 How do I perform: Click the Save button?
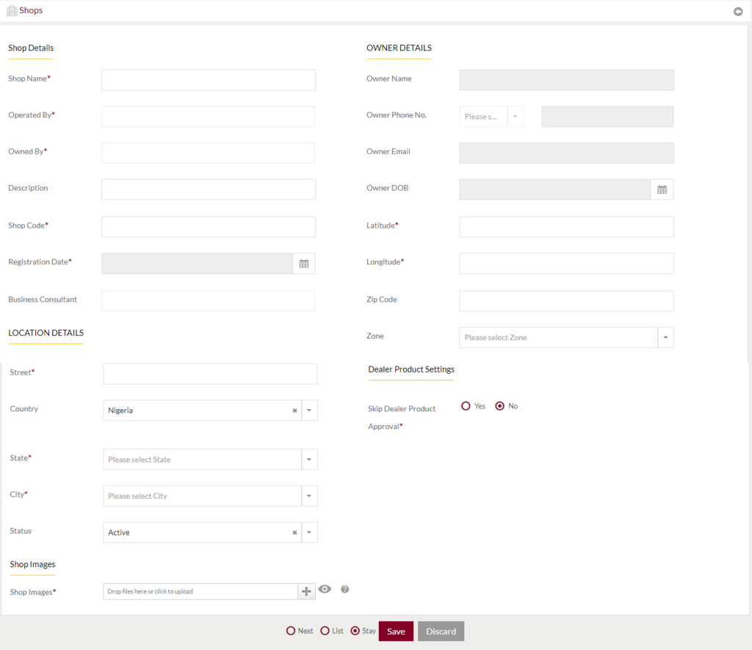(396, 632)
